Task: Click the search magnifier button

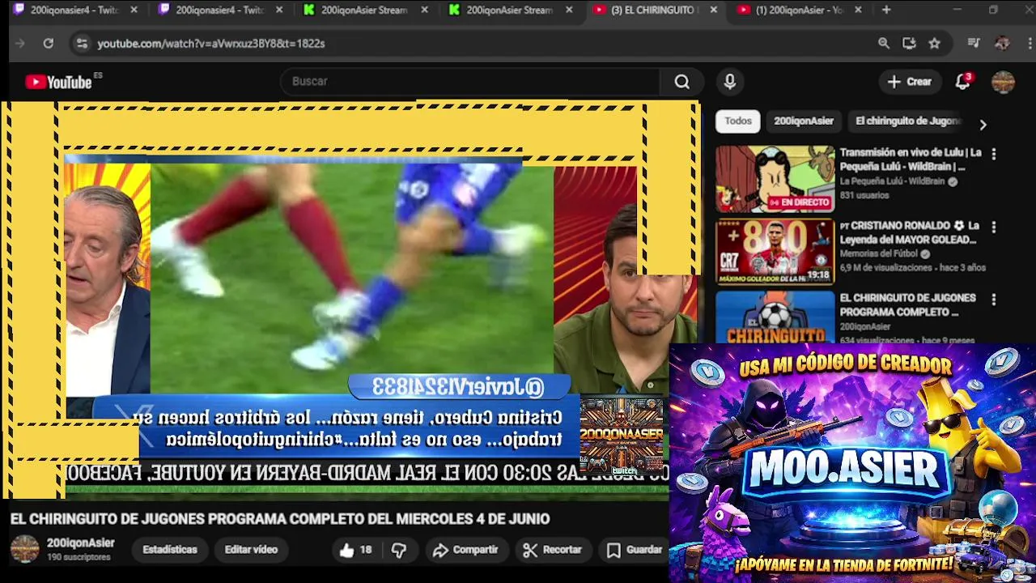Action: pos(682,82)
